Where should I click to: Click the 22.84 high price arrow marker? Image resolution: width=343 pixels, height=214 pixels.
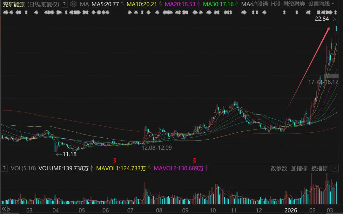click(x=333, y=19)
